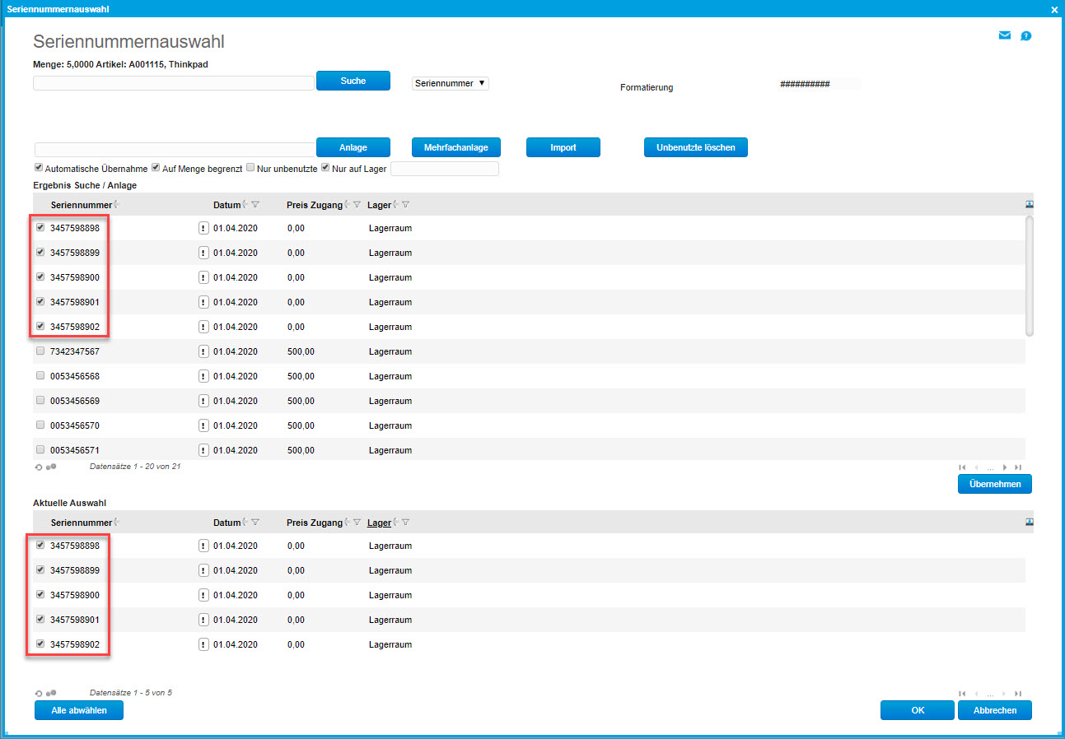The height and width of the screenshot is (739, 1065).
Task: Click exclamation icon for 3457598902 in Aktuelle Auswahl table
Action: click(x=203, y=644)
